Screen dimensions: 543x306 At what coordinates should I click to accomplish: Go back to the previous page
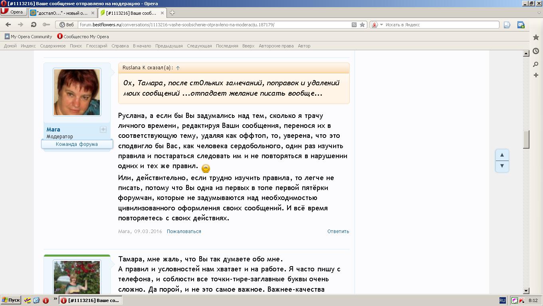pos(8,25)
